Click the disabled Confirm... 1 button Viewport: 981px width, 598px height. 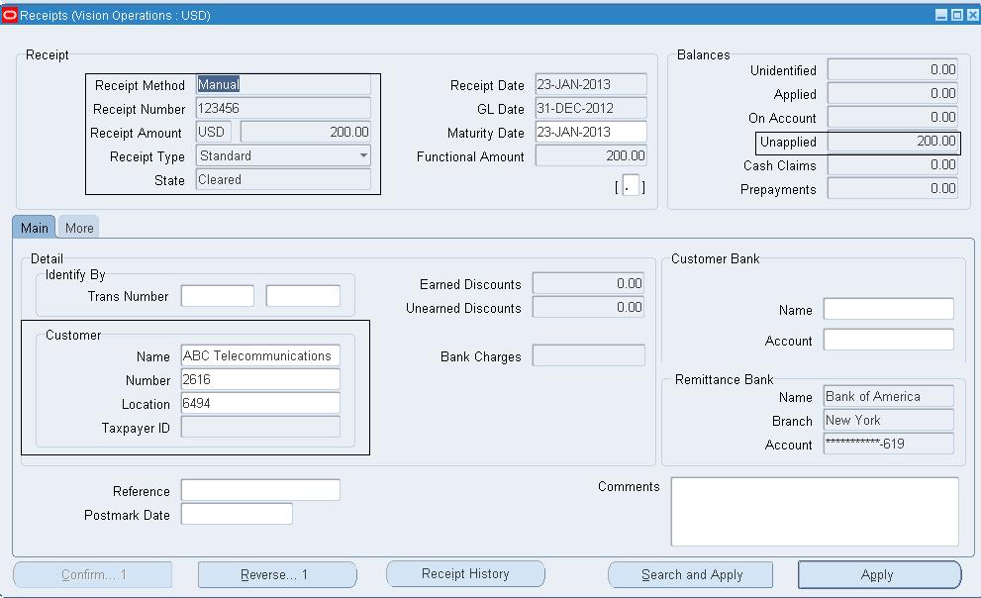tap(92, 574)
